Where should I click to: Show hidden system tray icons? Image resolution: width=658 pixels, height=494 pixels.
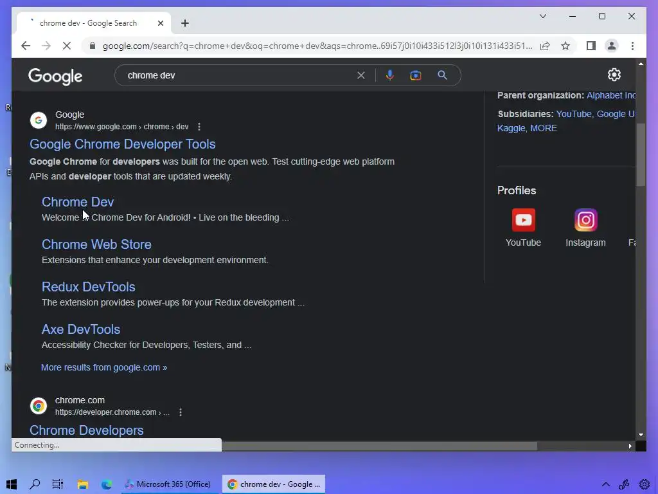pos(605,484)
